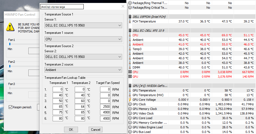Click the CPU fan RPM icon

(x=130, y=72)
